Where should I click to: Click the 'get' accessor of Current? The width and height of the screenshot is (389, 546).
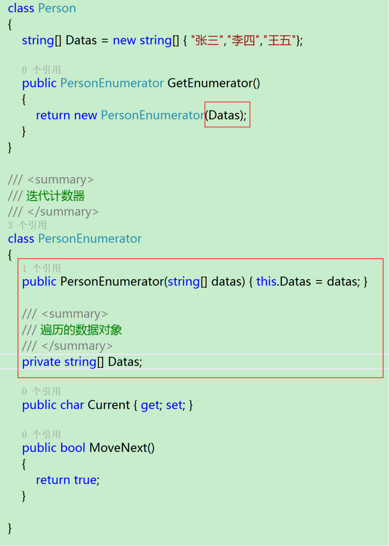tap(150, 405)
